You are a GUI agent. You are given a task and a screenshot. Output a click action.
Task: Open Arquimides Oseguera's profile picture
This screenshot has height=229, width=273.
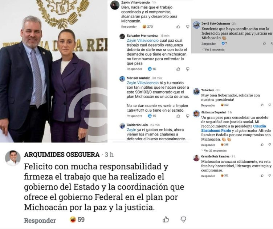point(13,158)
